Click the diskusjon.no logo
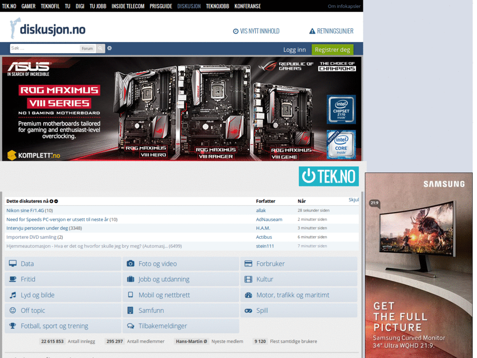477x358 pixels. pyautogui.click(x=48, y=28)
